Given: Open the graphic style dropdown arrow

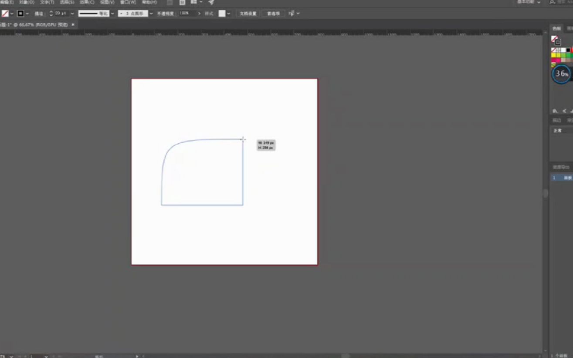Looking at the screenshot, I should tap(229, 14).
